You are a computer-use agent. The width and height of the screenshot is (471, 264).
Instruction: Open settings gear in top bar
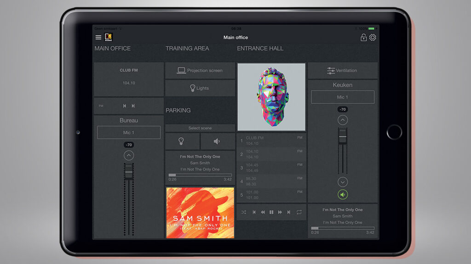click(373, 38)
